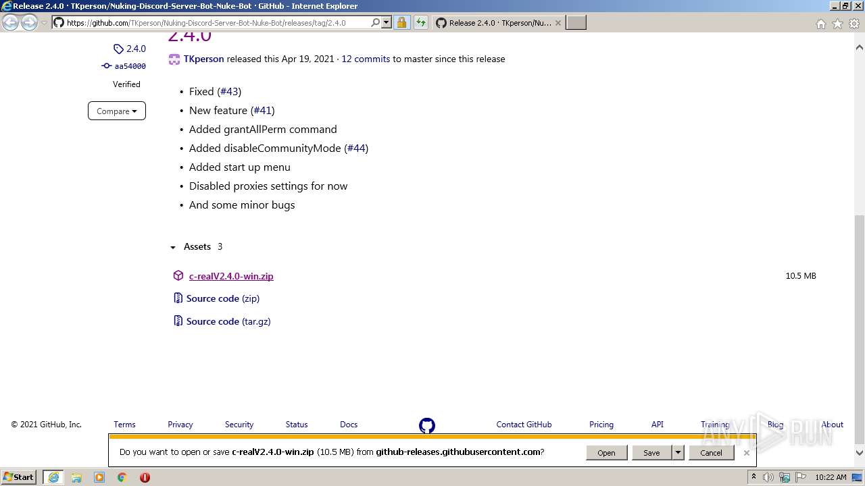Image resolution: width=865 pixels, height=486 pixels.
Task: Click Open in the download bar
Action: 606,453
